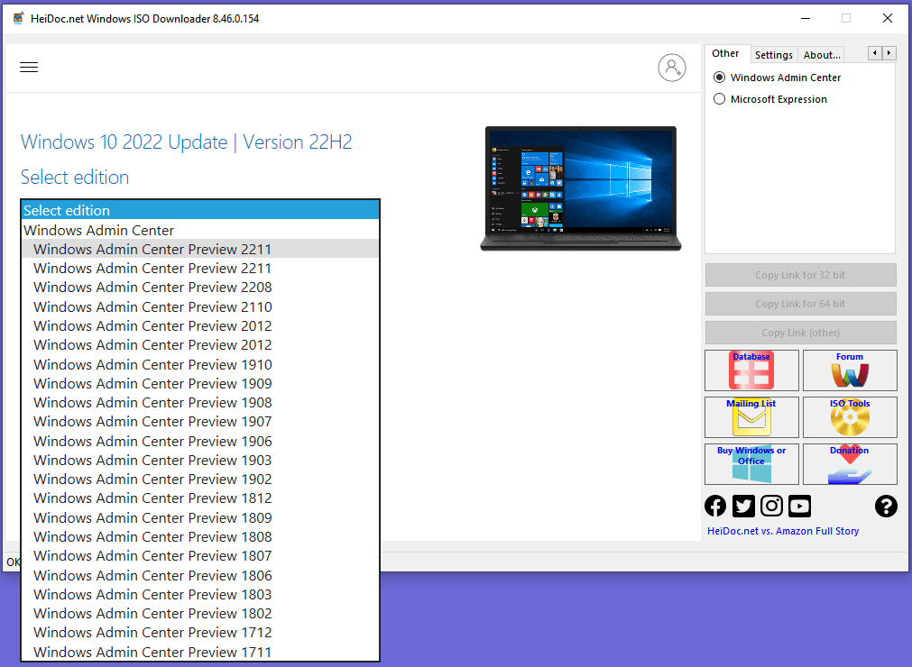This screenshot has width=912, height=667.
Task: Open the Donation heart button
Action: pos(850,464)
